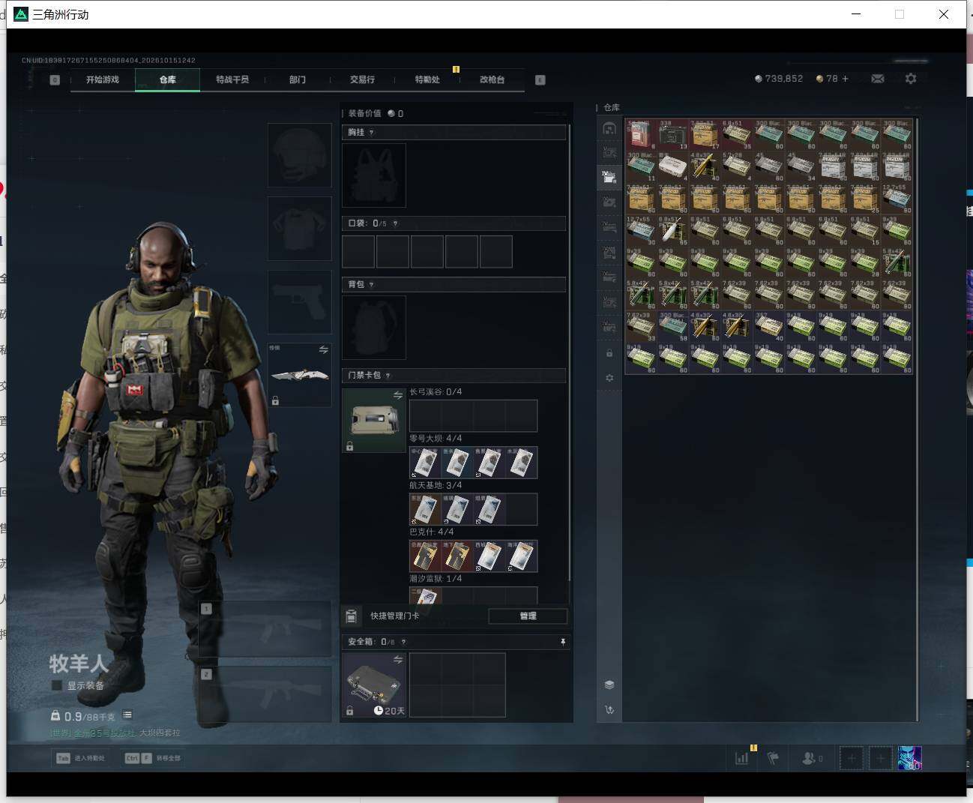Open the friends icon showing 0
The image size is (973, 803).
click(x=812, y=758)
